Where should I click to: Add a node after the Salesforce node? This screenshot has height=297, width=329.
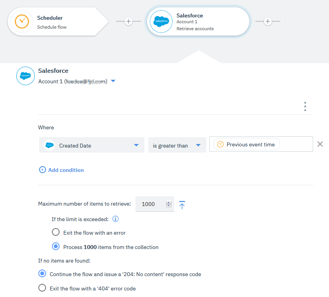268,21
